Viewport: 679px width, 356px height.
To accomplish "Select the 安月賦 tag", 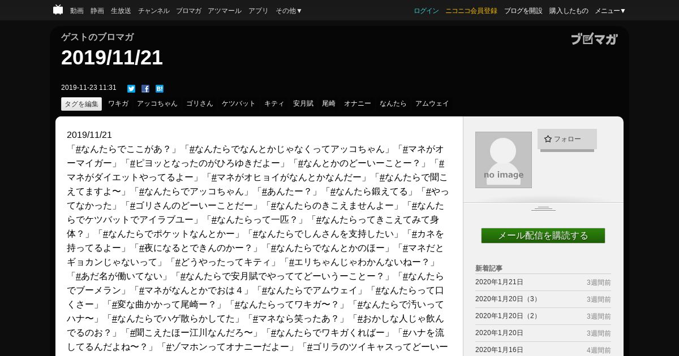I will [x=303, y=104].
